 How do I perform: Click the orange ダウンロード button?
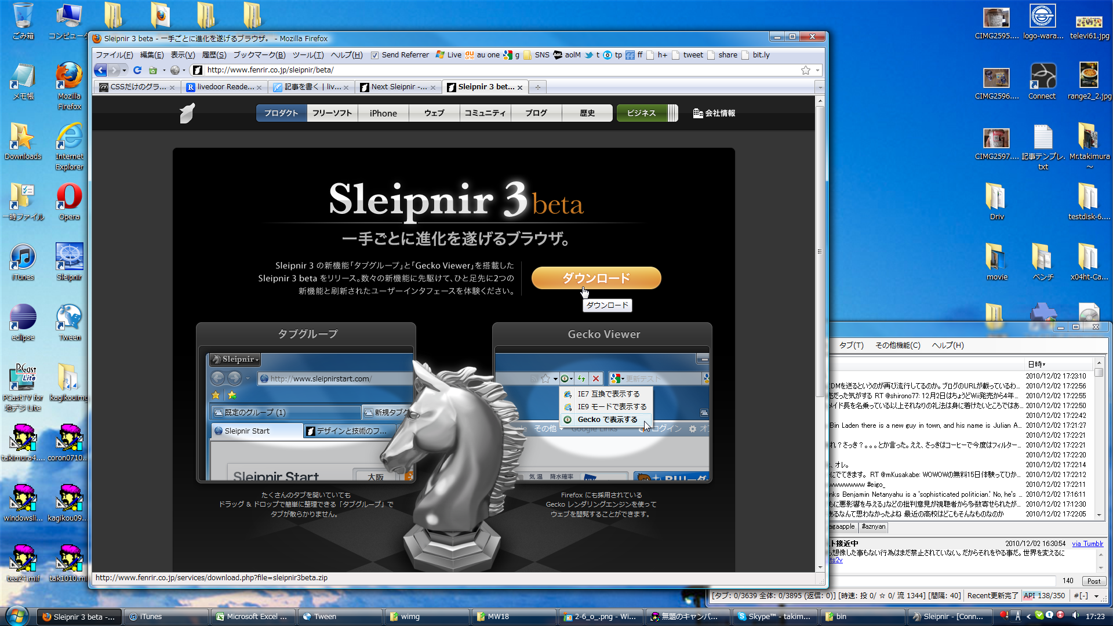pos(596,278)
